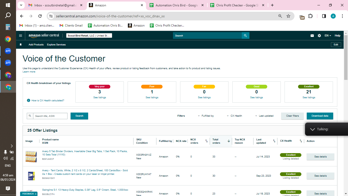Image resolution: width=348 pixels, height=196 pixels.
Task: Open the Avery Tent Cards product link
Action: pyautogui.click(x=85, y=172)
